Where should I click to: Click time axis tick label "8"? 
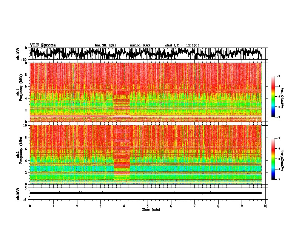(218, 206)
